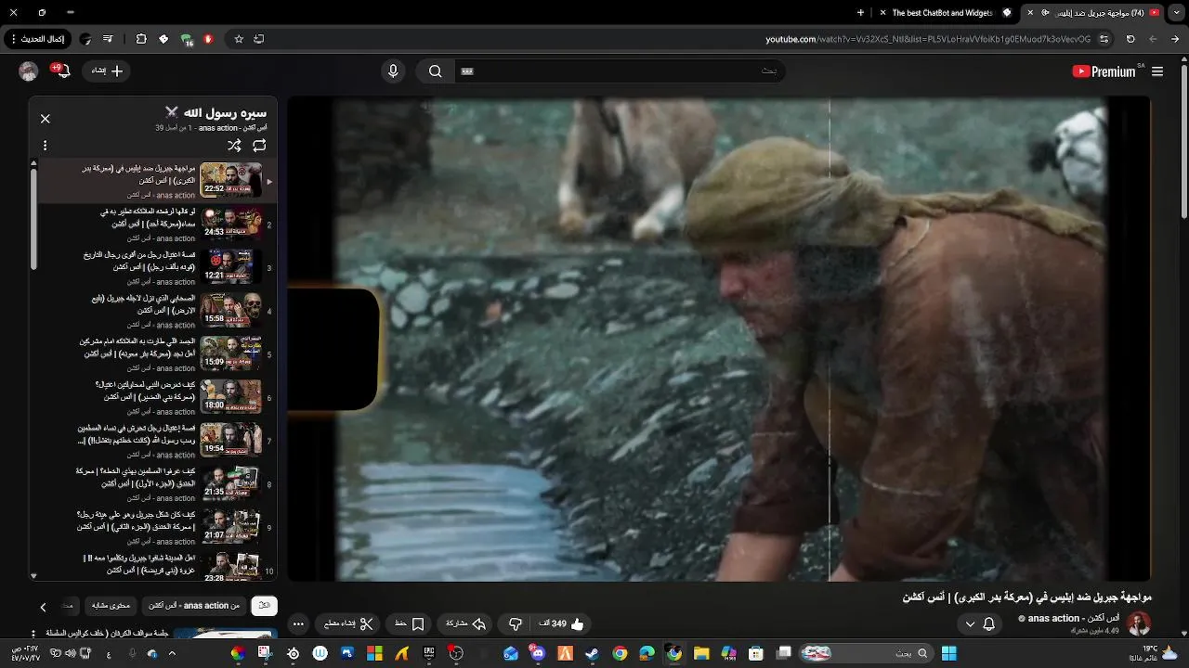
Task: Open the Windows Start menu
Action: click(x=949, y=653)
